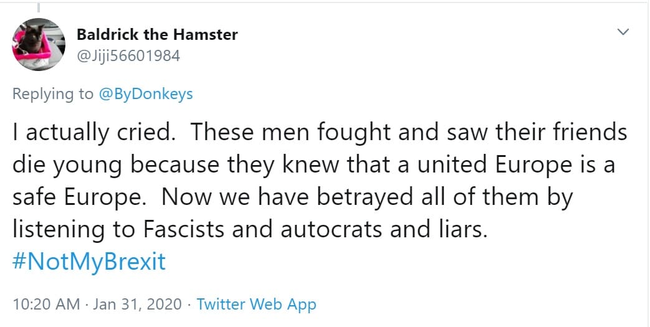Open the cat profile avatar of Baldrick
The image size is (650, 327).
38,44
